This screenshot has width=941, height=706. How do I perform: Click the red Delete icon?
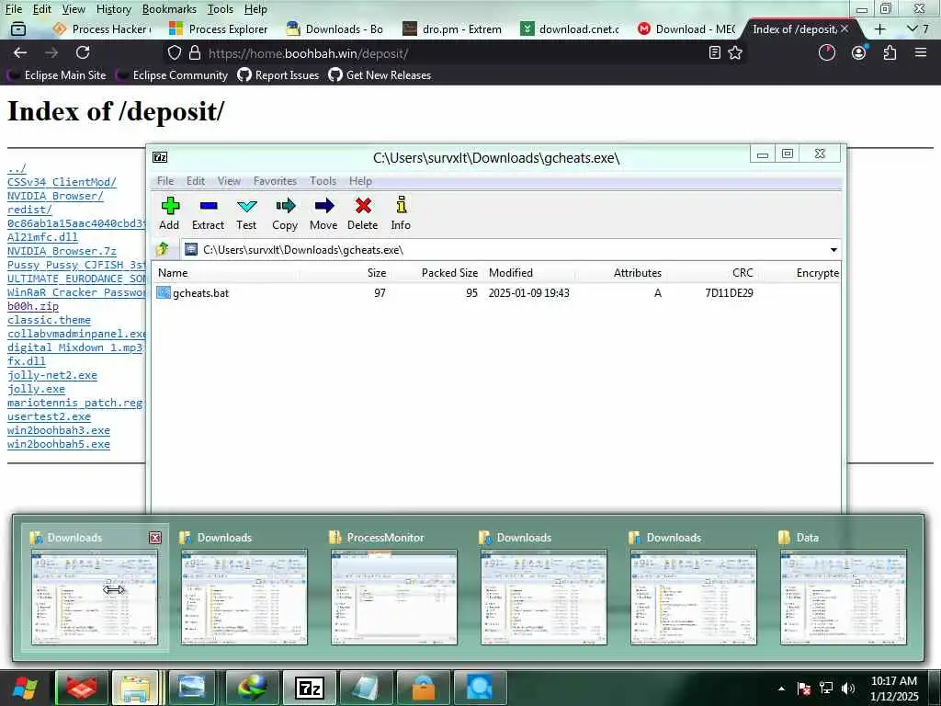point(362,213)
